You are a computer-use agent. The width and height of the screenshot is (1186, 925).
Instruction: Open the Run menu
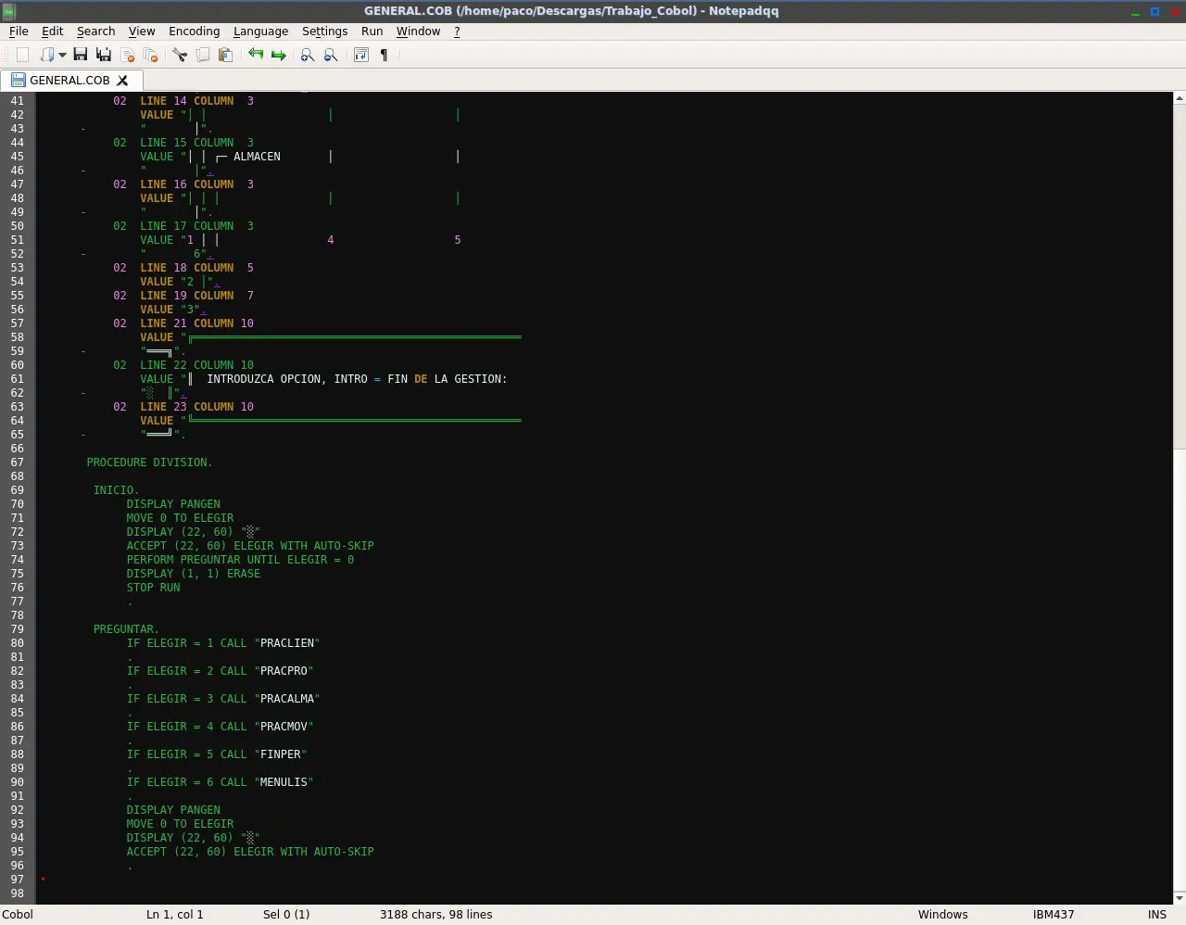point(372,31)
